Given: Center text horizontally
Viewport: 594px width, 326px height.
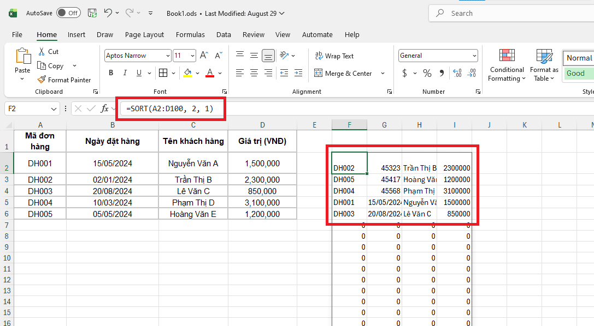Looking at the screenshot, I should tap(254, 73).
